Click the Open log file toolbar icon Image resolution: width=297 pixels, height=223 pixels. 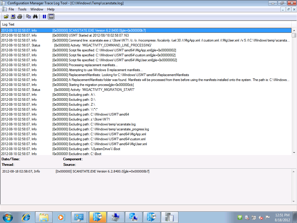[6, 17]
